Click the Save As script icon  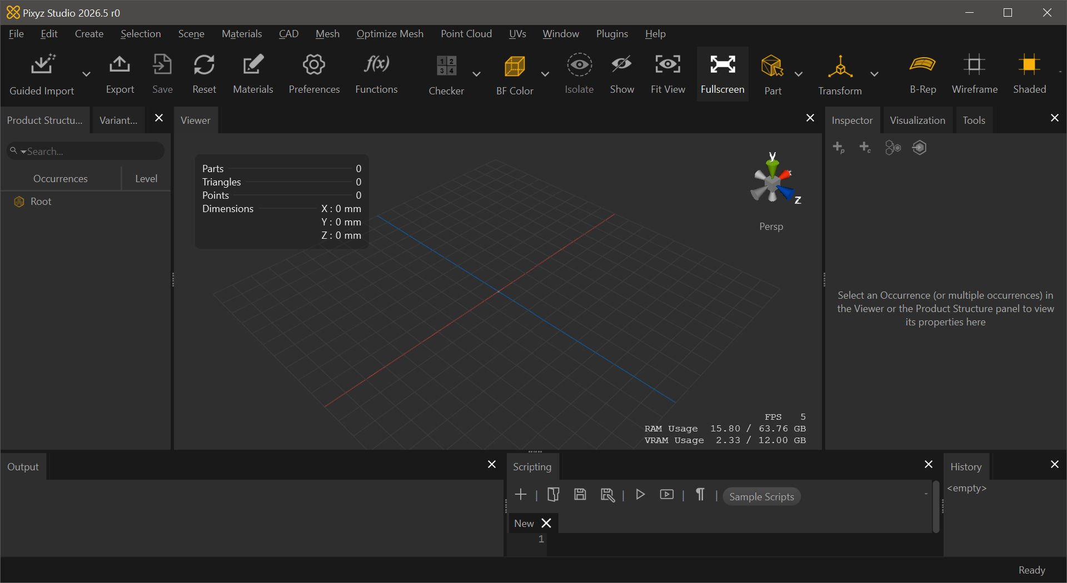[607, 494]
